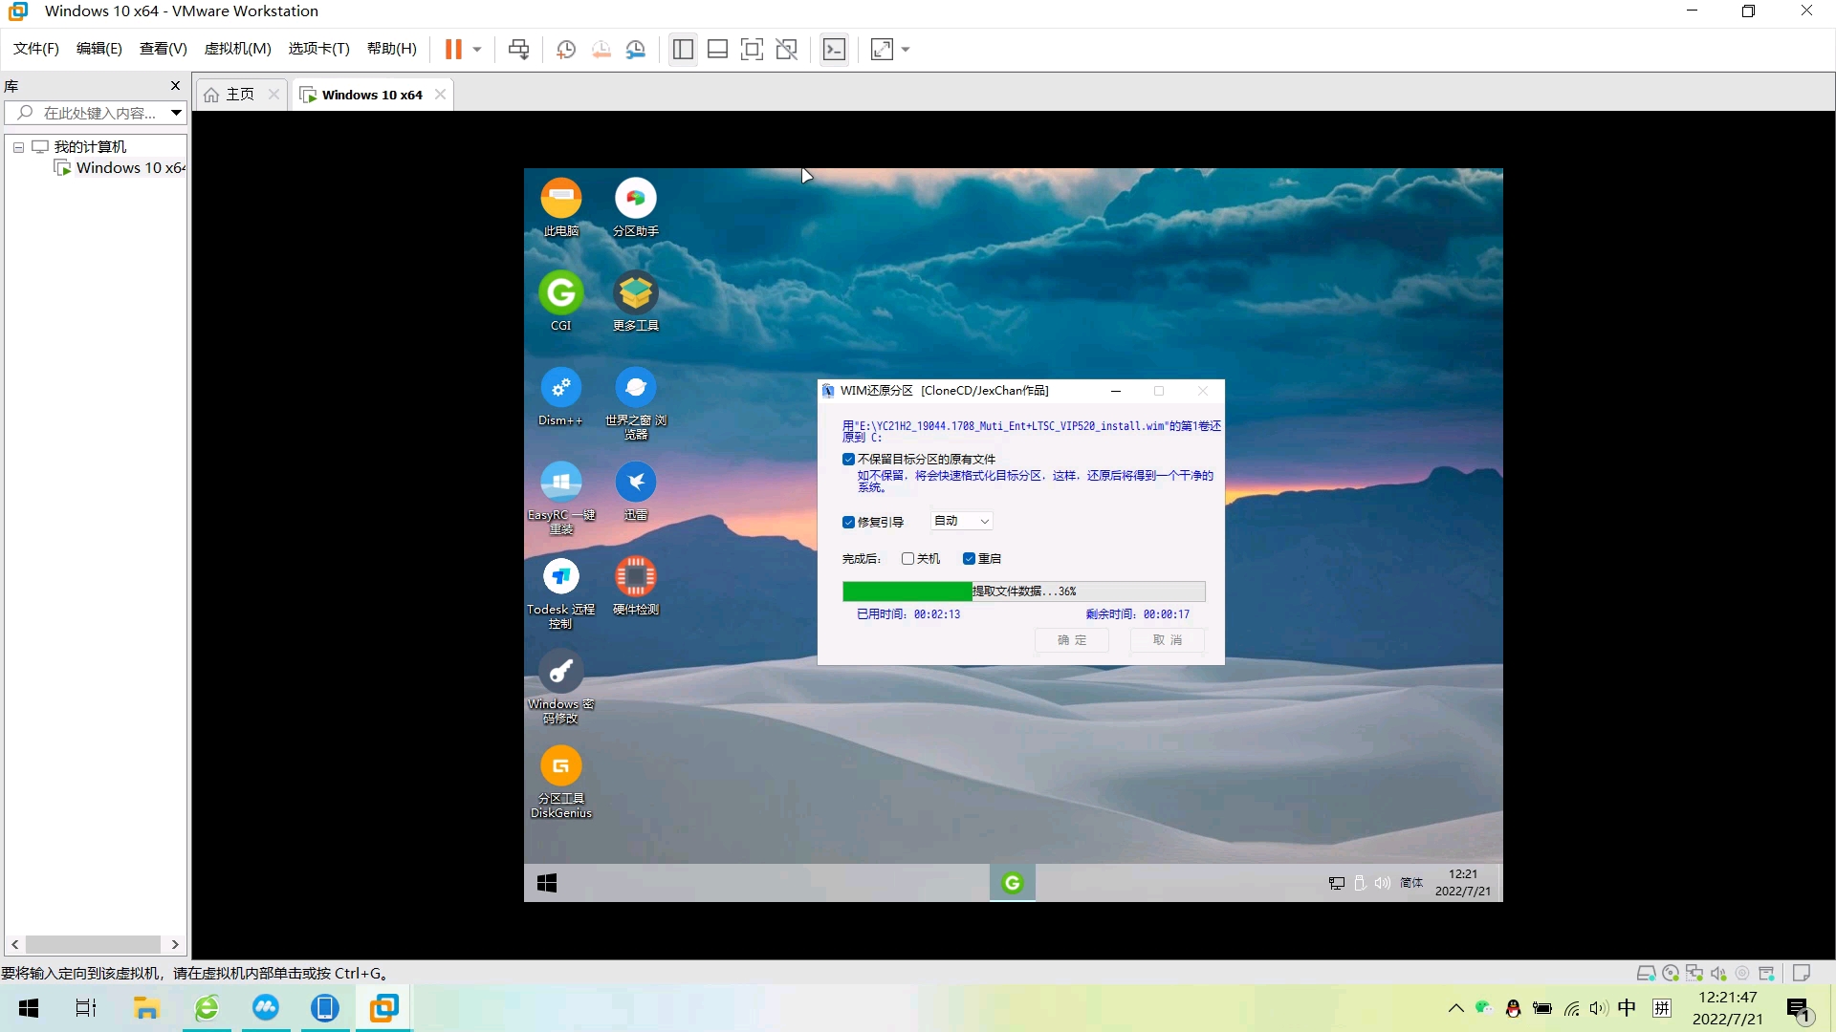Open the 分区助手 desktop icon

pos(636,207)
